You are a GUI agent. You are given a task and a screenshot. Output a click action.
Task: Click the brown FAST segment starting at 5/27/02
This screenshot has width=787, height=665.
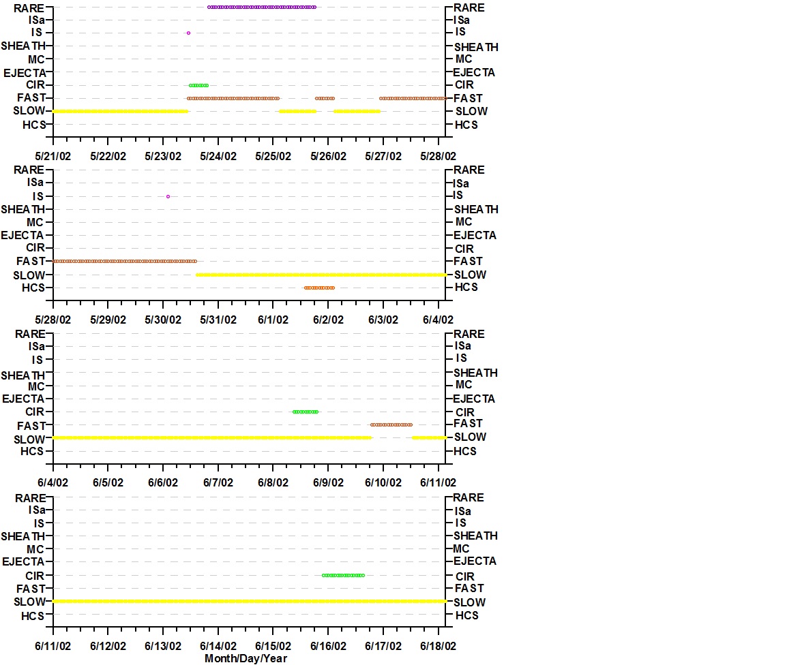[413, 98]
